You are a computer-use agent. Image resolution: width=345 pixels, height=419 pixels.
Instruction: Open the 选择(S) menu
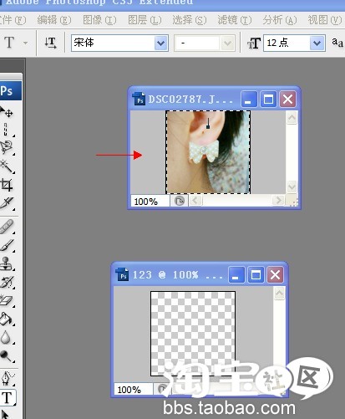coord(190,20)
